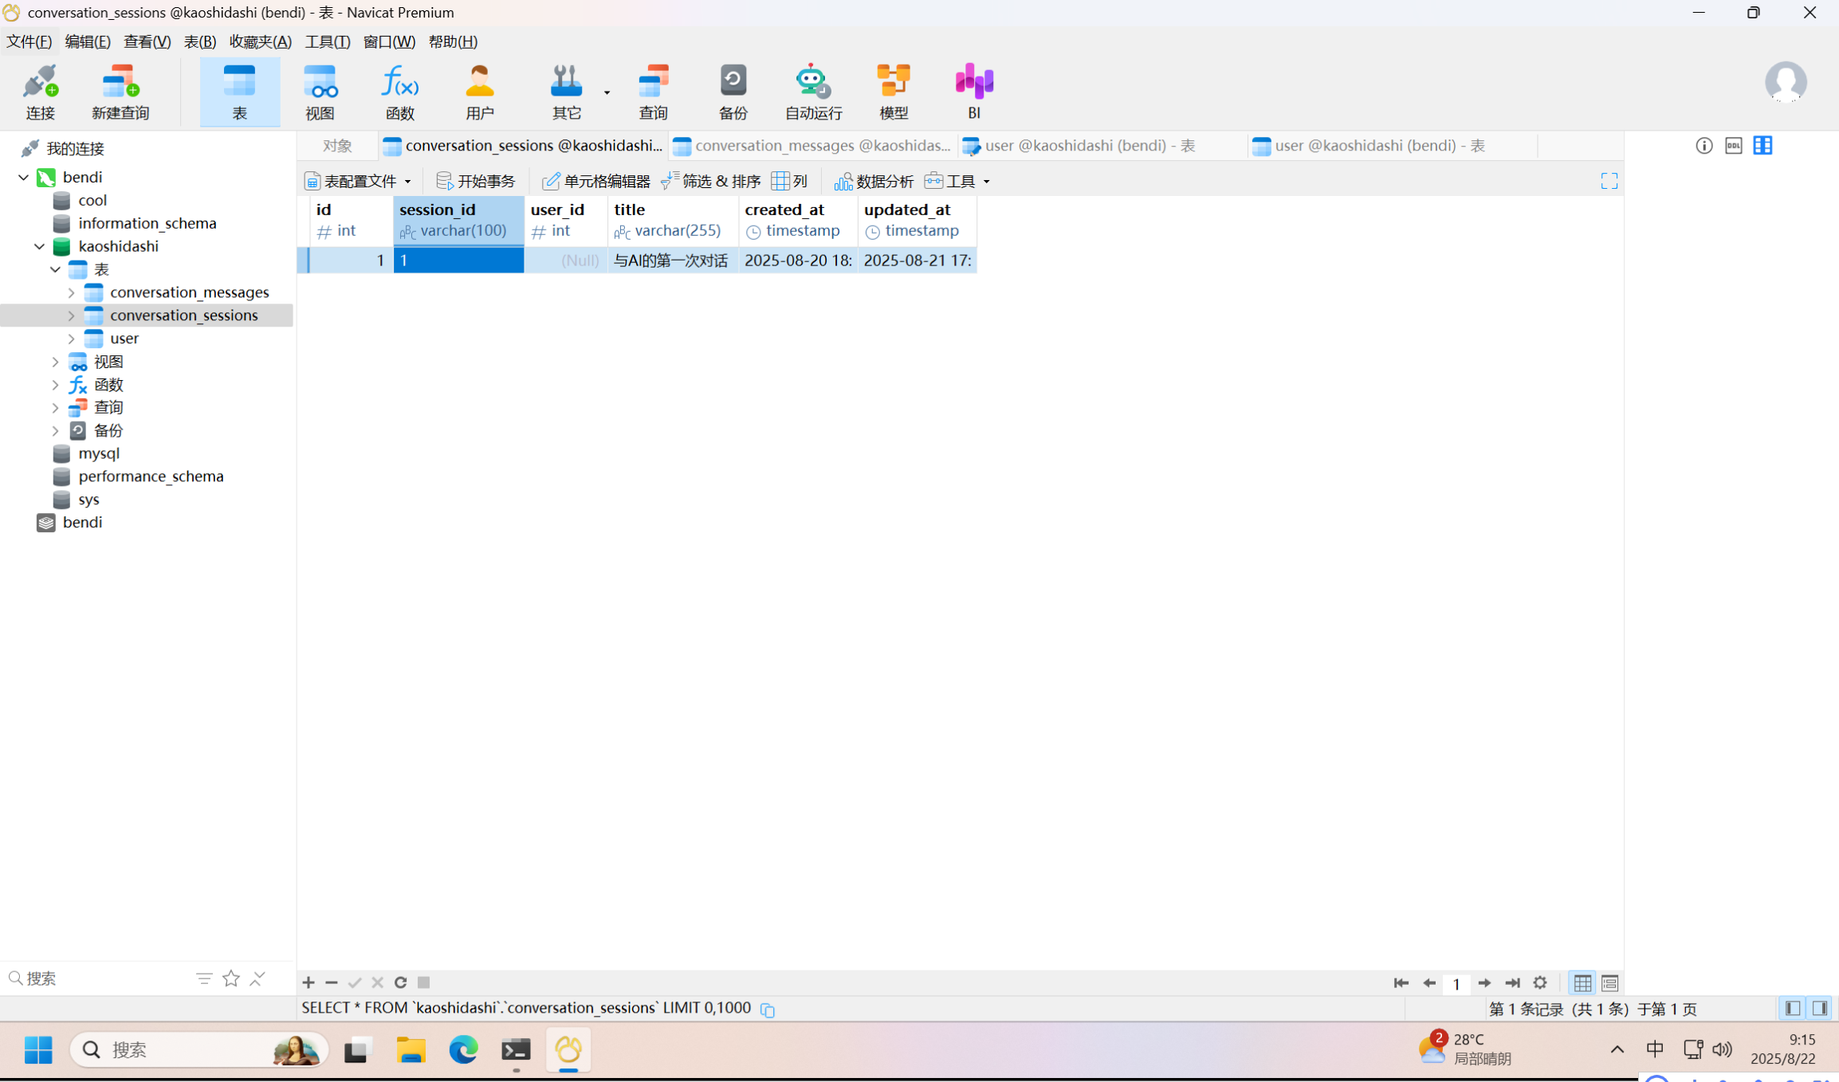Open the 查询 (Query) toolbar icon
The height and width of the screenshot is (1082, 1839).
[653, 92]
